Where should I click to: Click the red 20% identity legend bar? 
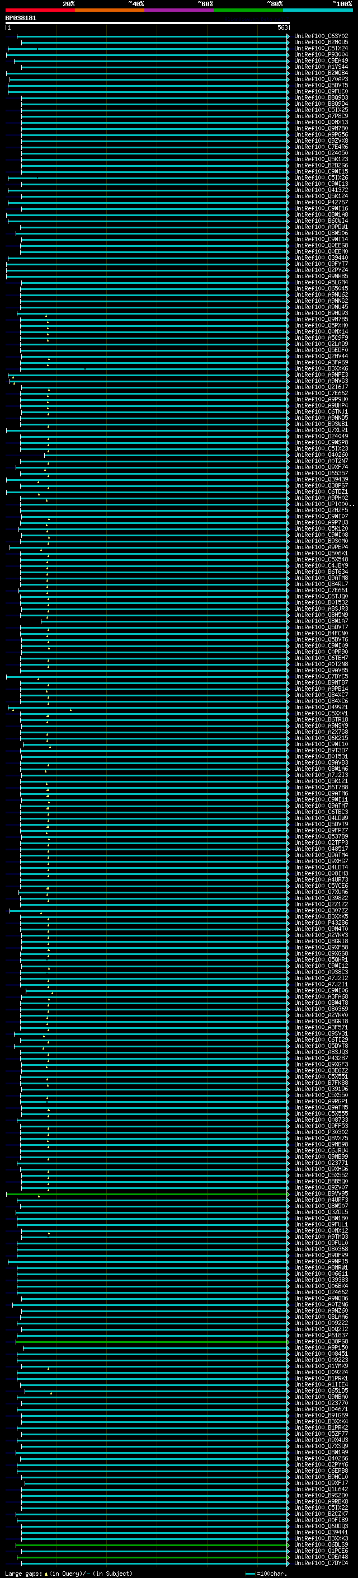[x=40, y=10]
